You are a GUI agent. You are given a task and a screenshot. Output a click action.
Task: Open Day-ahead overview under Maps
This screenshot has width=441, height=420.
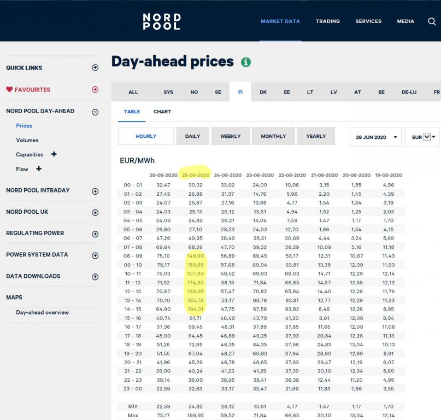pyautogui.click(x=43, y=312)
